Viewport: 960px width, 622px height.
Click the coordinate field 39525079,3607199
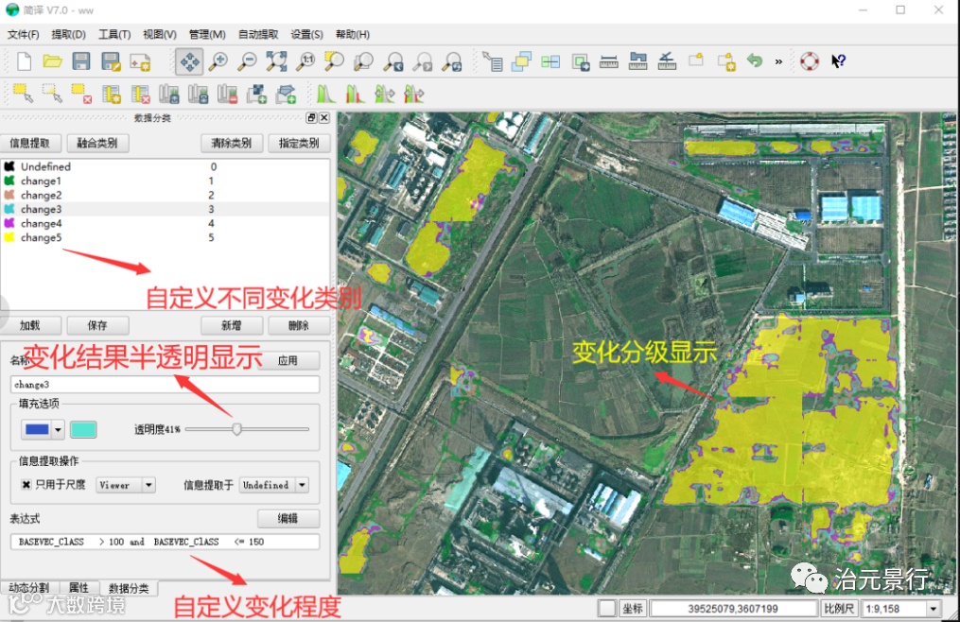tap(733, 609)
